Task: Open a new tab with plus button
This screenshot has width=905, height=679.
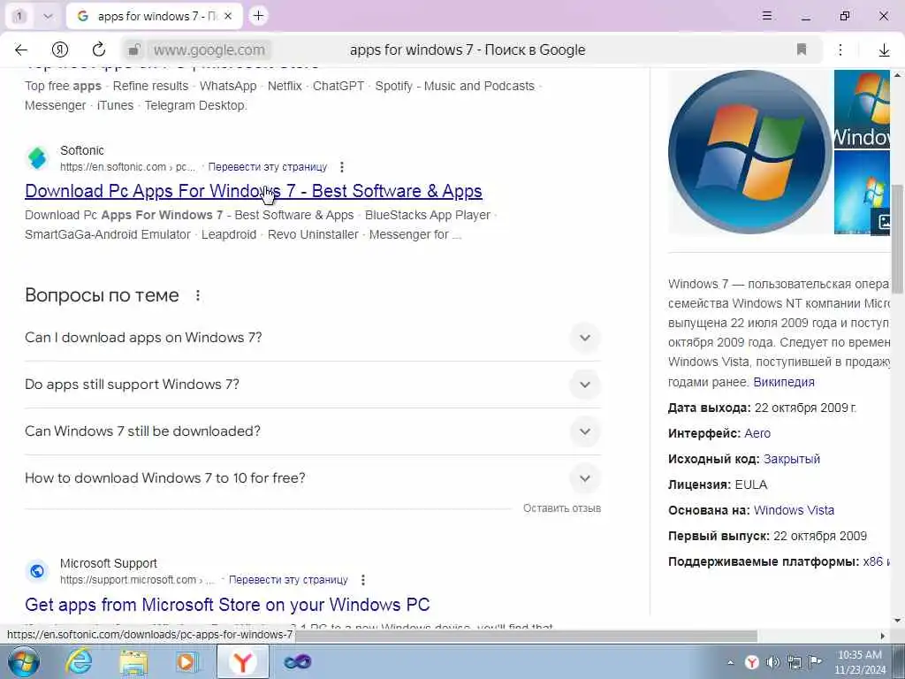Action: [259, 16]
